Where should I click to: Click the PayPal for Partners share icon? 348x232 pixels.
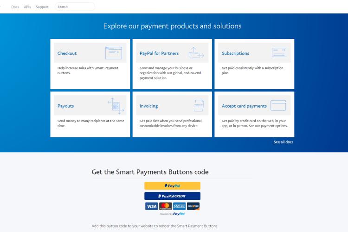coord(196,53)
